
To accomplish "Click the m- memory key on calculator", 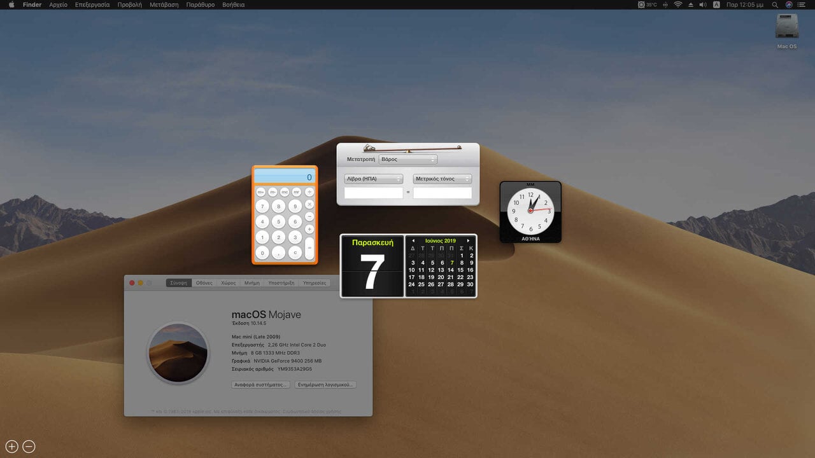I will (x=273, y=192).
